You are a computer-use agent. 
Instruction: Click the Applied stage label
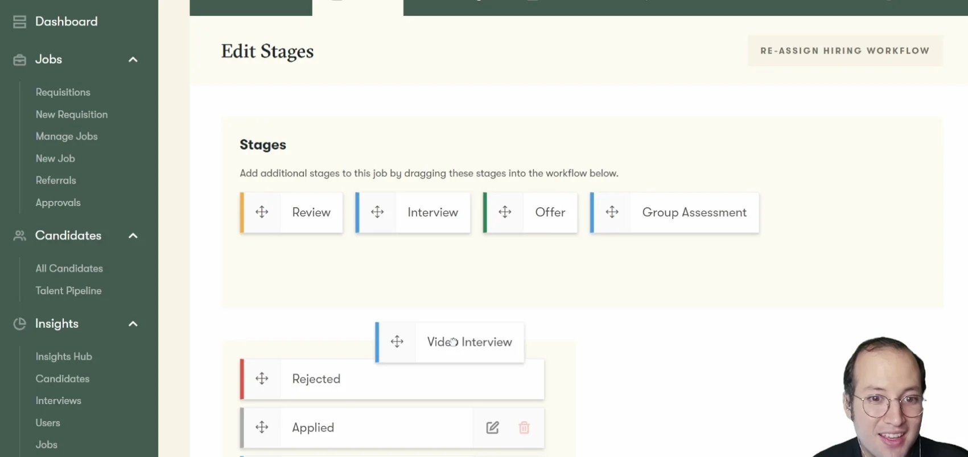313,428
